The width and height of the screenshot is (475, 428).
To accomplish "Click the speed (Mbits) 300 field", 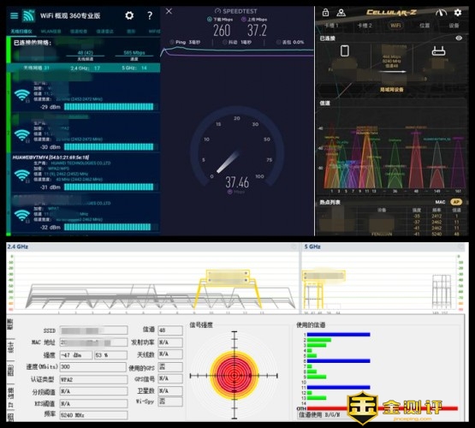I will click(x=92, y=367).
